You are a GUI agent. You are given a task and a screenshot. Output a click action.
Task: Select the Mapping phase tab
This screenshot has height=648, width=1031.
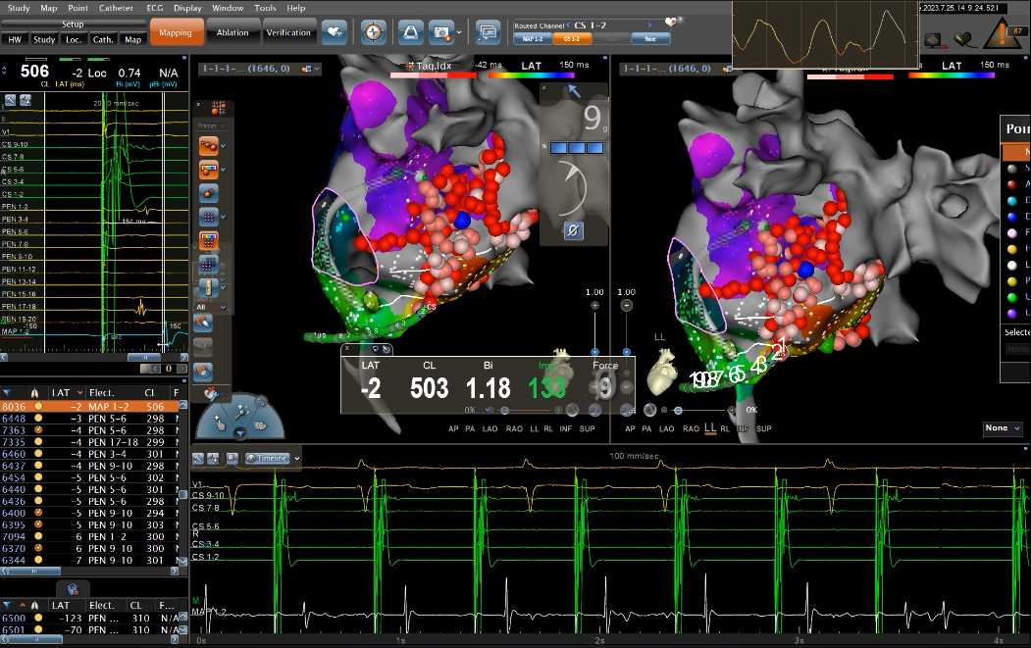[176, 33]
